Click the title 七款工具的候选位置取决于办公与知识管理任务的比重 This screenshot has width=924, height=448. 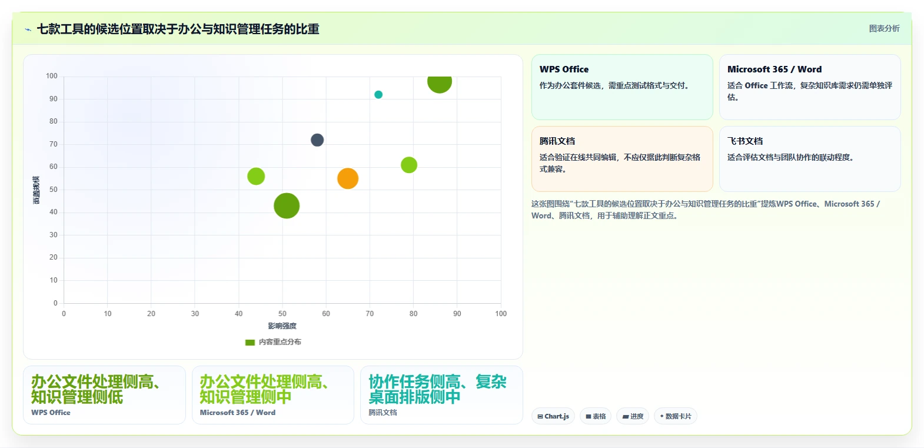point(178,29)
